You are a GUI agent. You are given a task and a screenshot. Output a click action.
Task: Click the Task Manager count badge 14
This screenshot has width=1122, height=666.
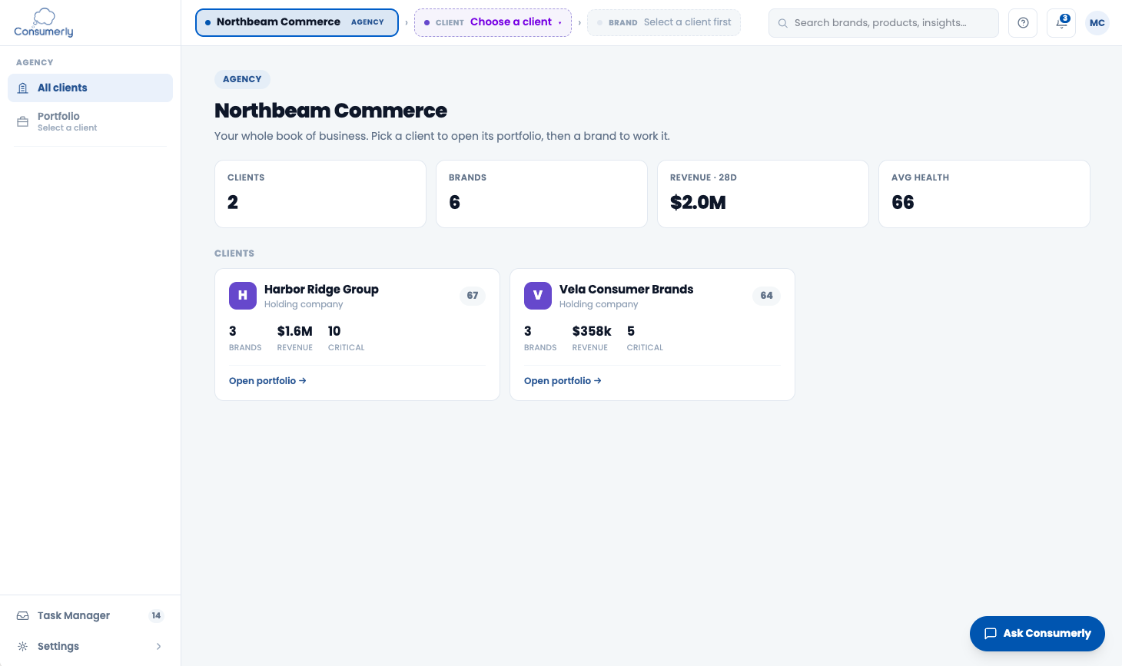click(x=156, y=616)
